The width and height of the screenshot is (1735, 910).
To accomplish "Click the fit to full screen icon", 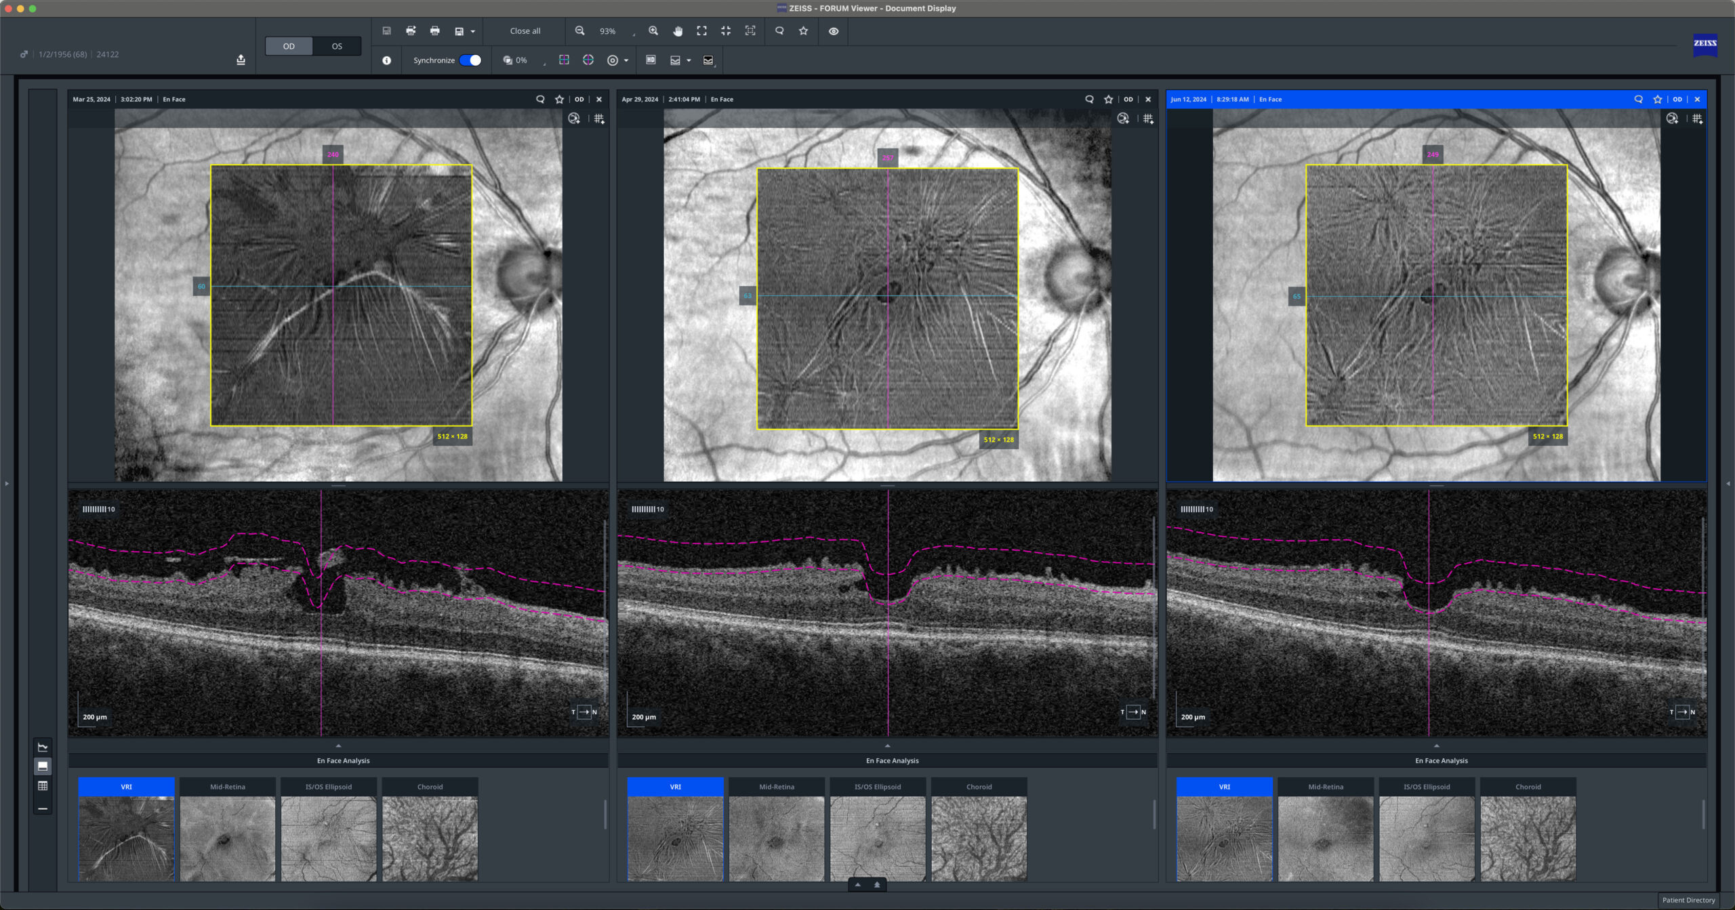I will [701, 31].
